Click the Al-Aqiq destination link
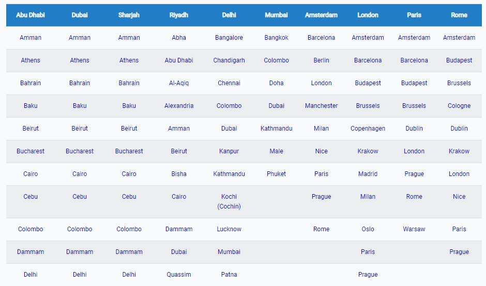The height and width of the screenshot is (286, 486). point(179,83)
